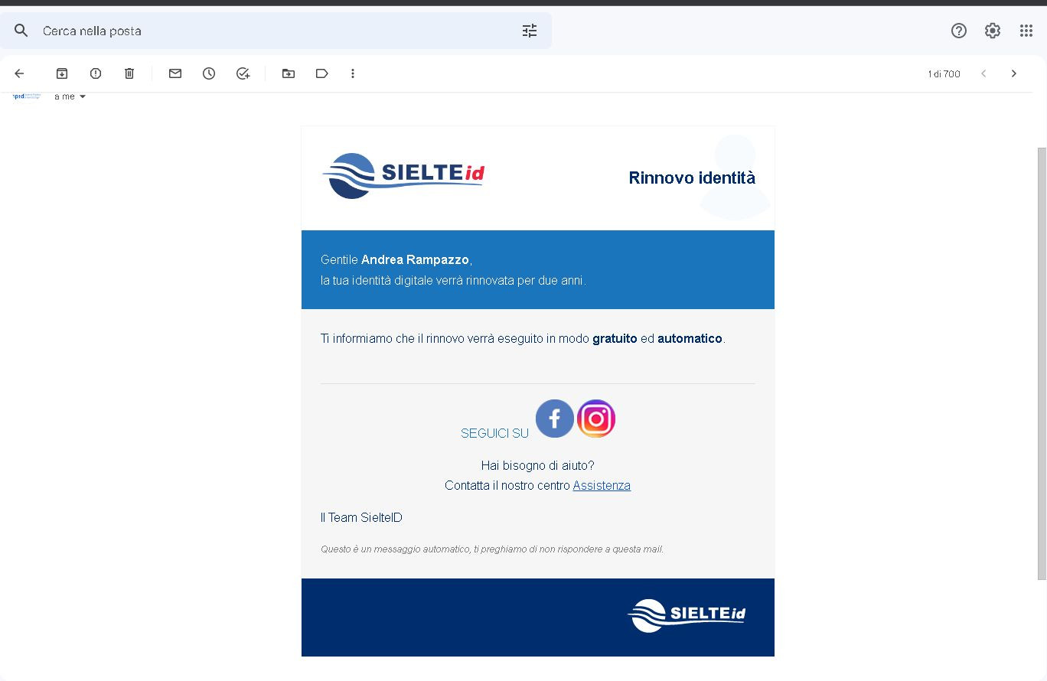Image resolution: width=1047 pixels, height=681 pixels.
Task: Open the Move to folder icon
Action: [x=289, y=73]
